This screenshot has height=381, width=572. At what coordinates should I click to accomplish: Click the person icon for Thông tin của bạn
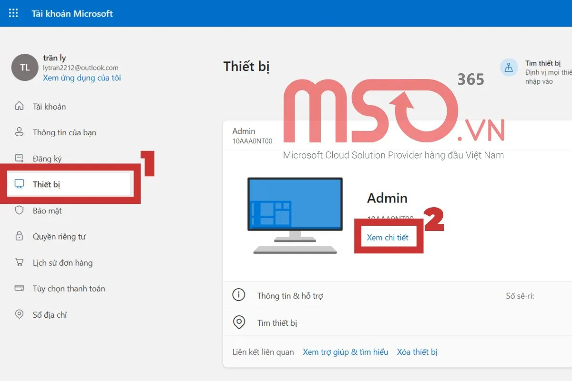[x=19, y=132]
